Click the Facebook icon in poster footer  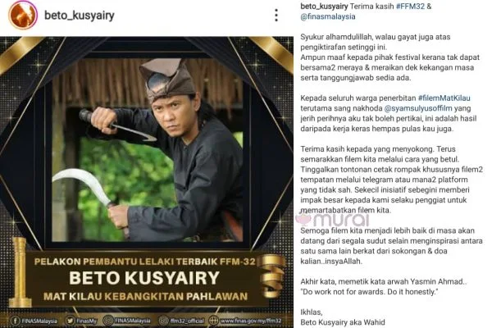pyautogui.click(x=15, y=321)
